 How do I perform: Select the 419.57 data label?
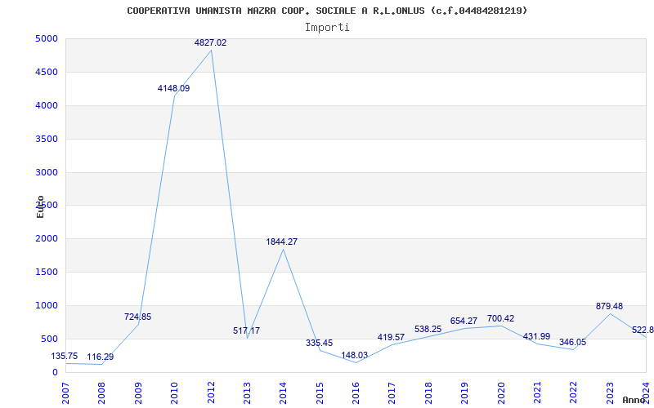click(392, 337)
